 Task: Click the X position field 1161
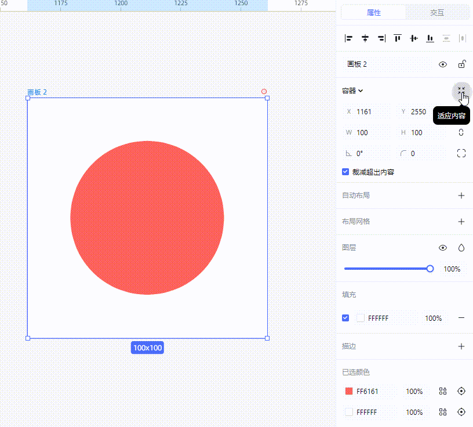pos(367,112)
